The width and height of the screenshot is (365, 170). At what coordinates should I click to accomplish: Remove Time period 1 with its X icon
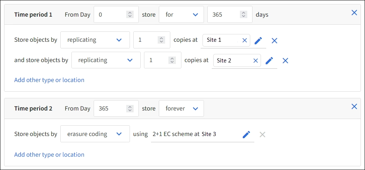coord(354,13)
